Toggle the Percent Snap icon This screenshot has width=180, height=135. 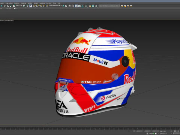40,6
